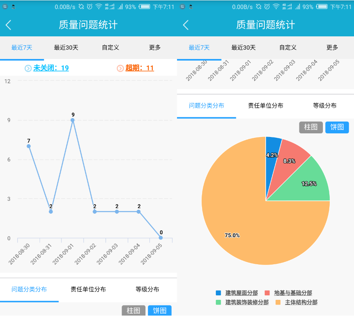Tap legend label 建筑屋面分部
The height and width of the screenshot is (318, 354).
tap(242, 293)
